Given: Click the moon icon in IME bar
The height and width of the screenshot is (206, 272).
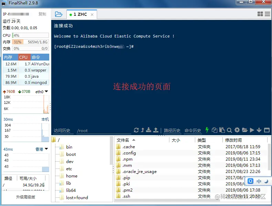Looking at the screenshot, I should [x=266, y=181].
